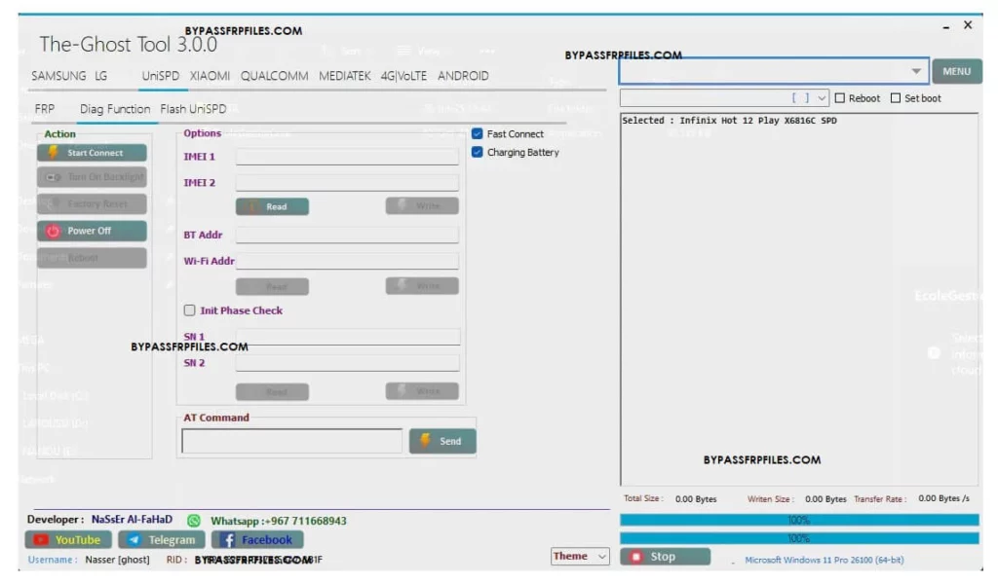998x583 pixels.
Task: Click the Factory Reset button
Action: [x=92, y=203]
